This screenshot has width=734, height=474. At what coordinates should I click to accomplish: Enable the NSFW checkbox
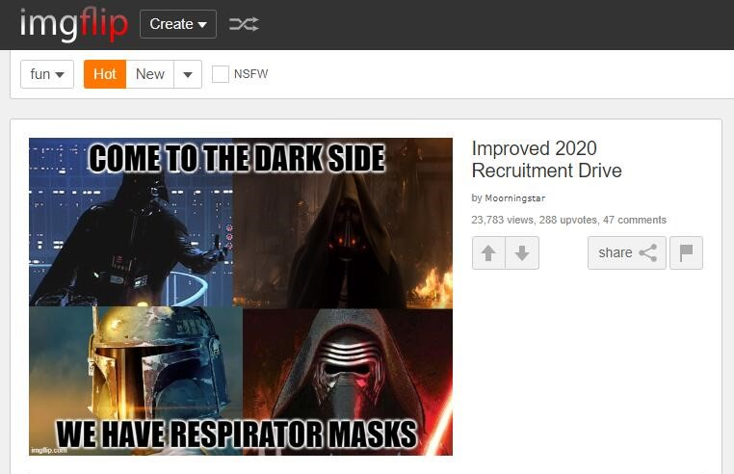[x=221, y=74]
